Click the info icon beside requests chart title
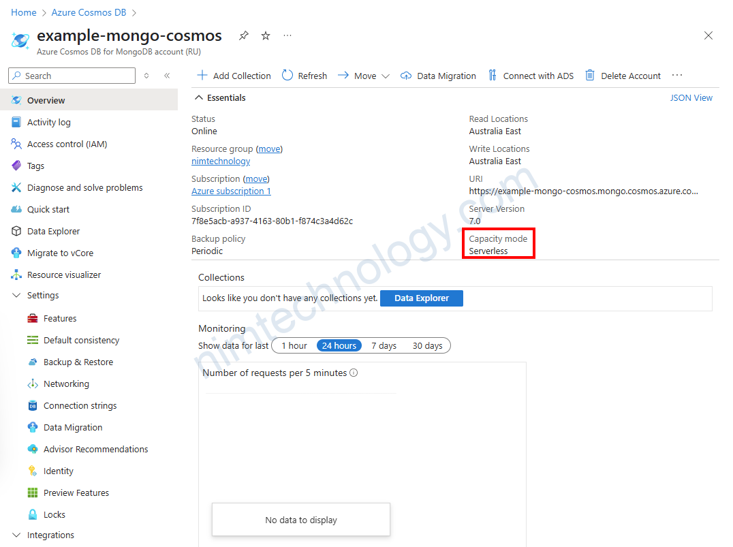 coord(354,373)
